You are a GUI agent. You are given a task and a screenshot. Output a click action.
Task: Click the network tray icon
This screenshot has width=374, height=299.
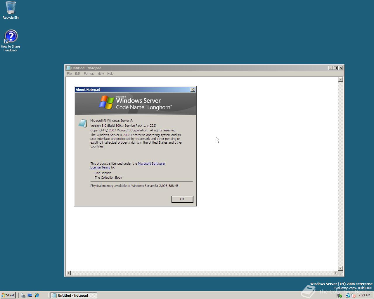click(348, 295)
